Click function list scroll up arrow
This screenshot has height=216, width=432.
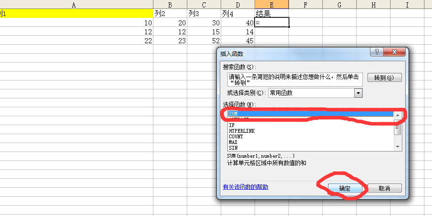(398, 115)
